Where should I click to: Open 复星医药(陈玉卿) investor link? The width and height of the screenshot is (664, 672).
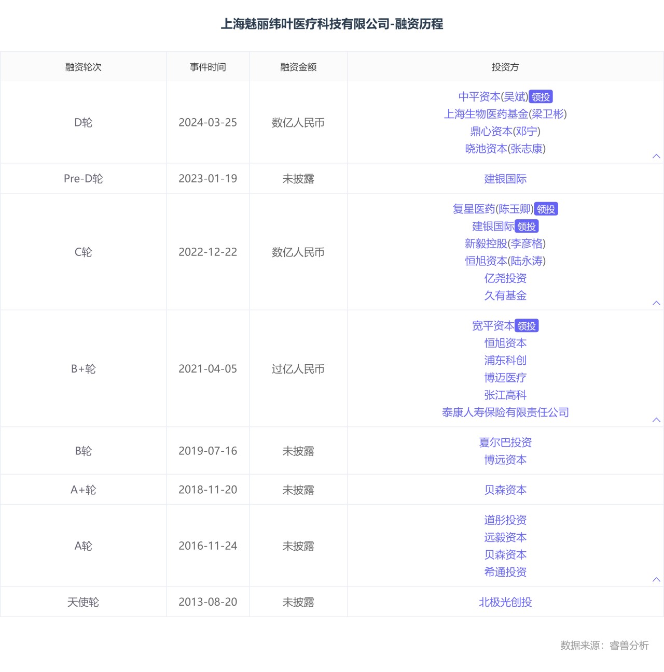point(493,209)
